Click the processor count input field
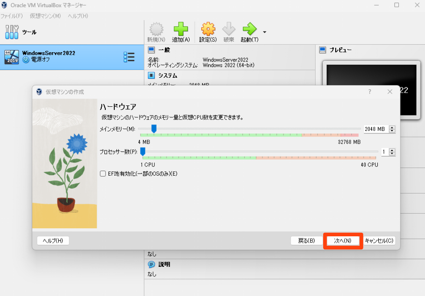 385,152
